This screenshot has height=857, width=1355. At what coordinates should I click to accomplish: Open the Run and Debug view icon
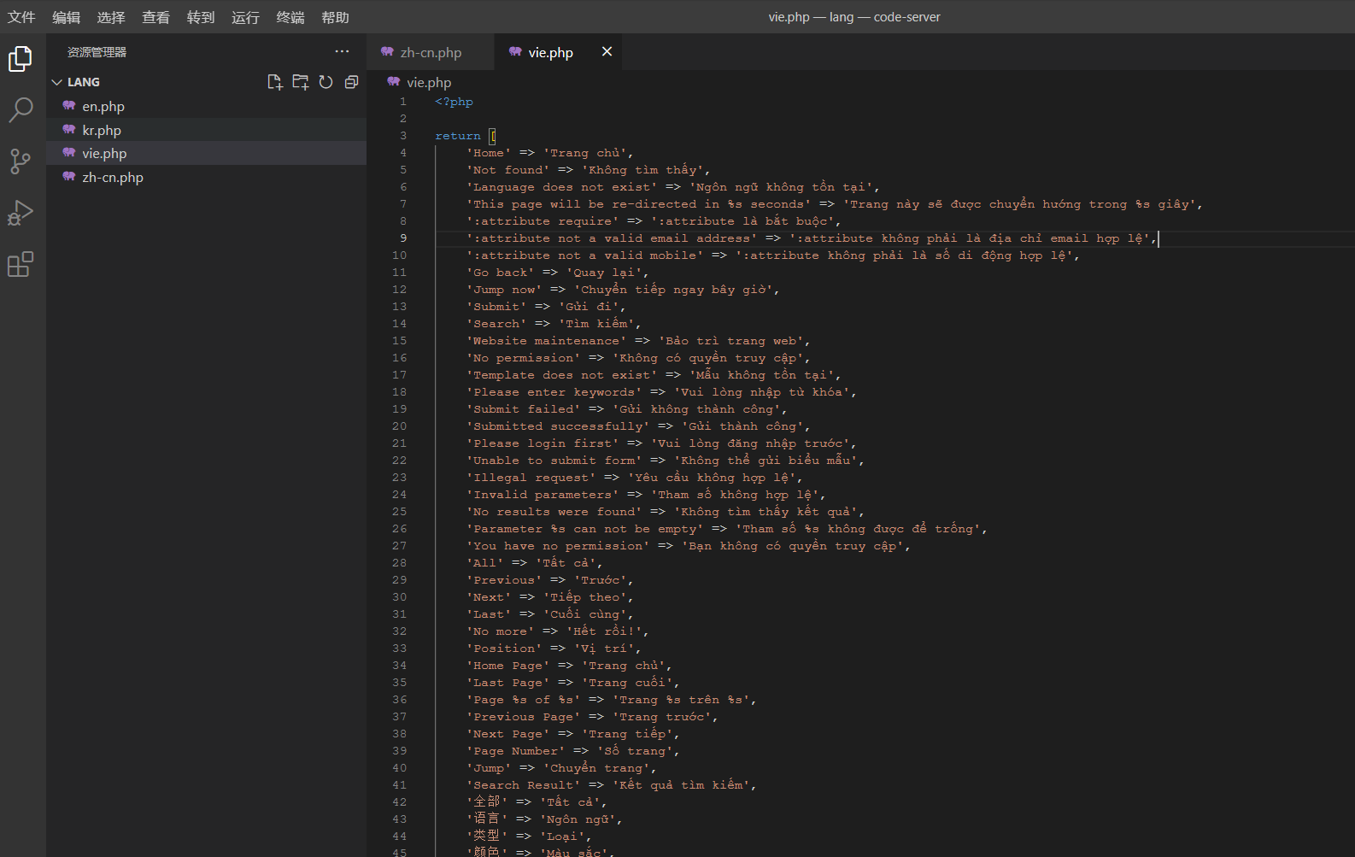point(21,213)
